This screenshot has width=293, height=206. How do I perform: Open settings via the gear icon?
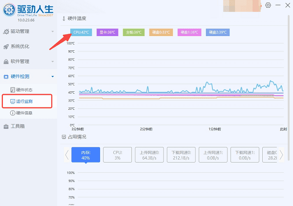[x=268, y=5]
